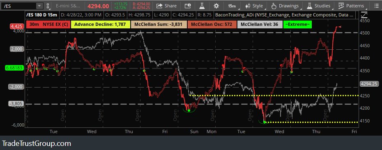This screenshot has width=382, height=150.
Task: Click the beaker Studies icon
Action: point(310,6)
